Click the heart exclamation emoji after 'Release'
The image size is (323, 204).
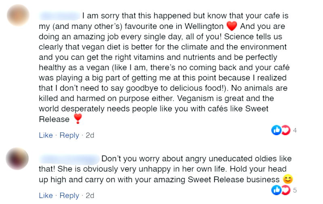pyautogui.click(x=78, y=119)
